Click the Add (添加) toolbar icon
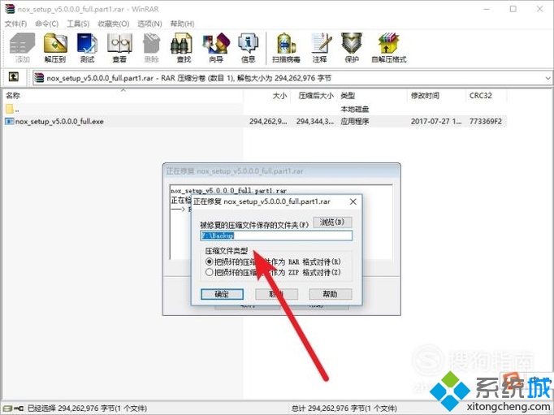 click(x=22, y=48)
